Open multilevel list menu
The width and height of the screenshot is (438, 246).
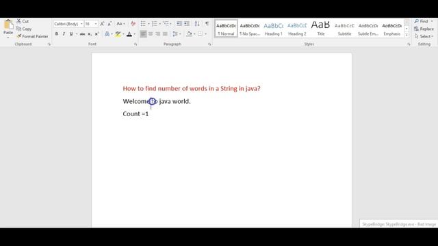click(166, 24)
